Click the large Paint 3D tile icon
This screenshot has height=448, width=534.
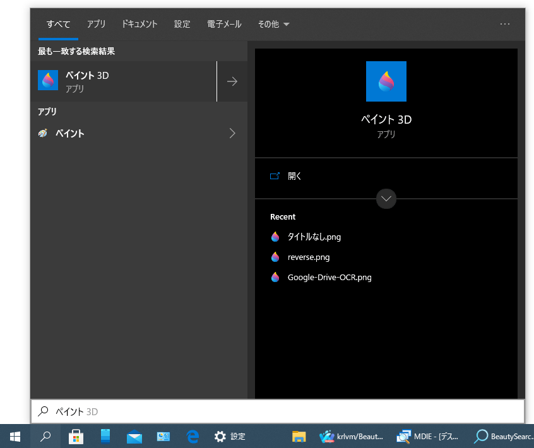click(x=386, y=81)
